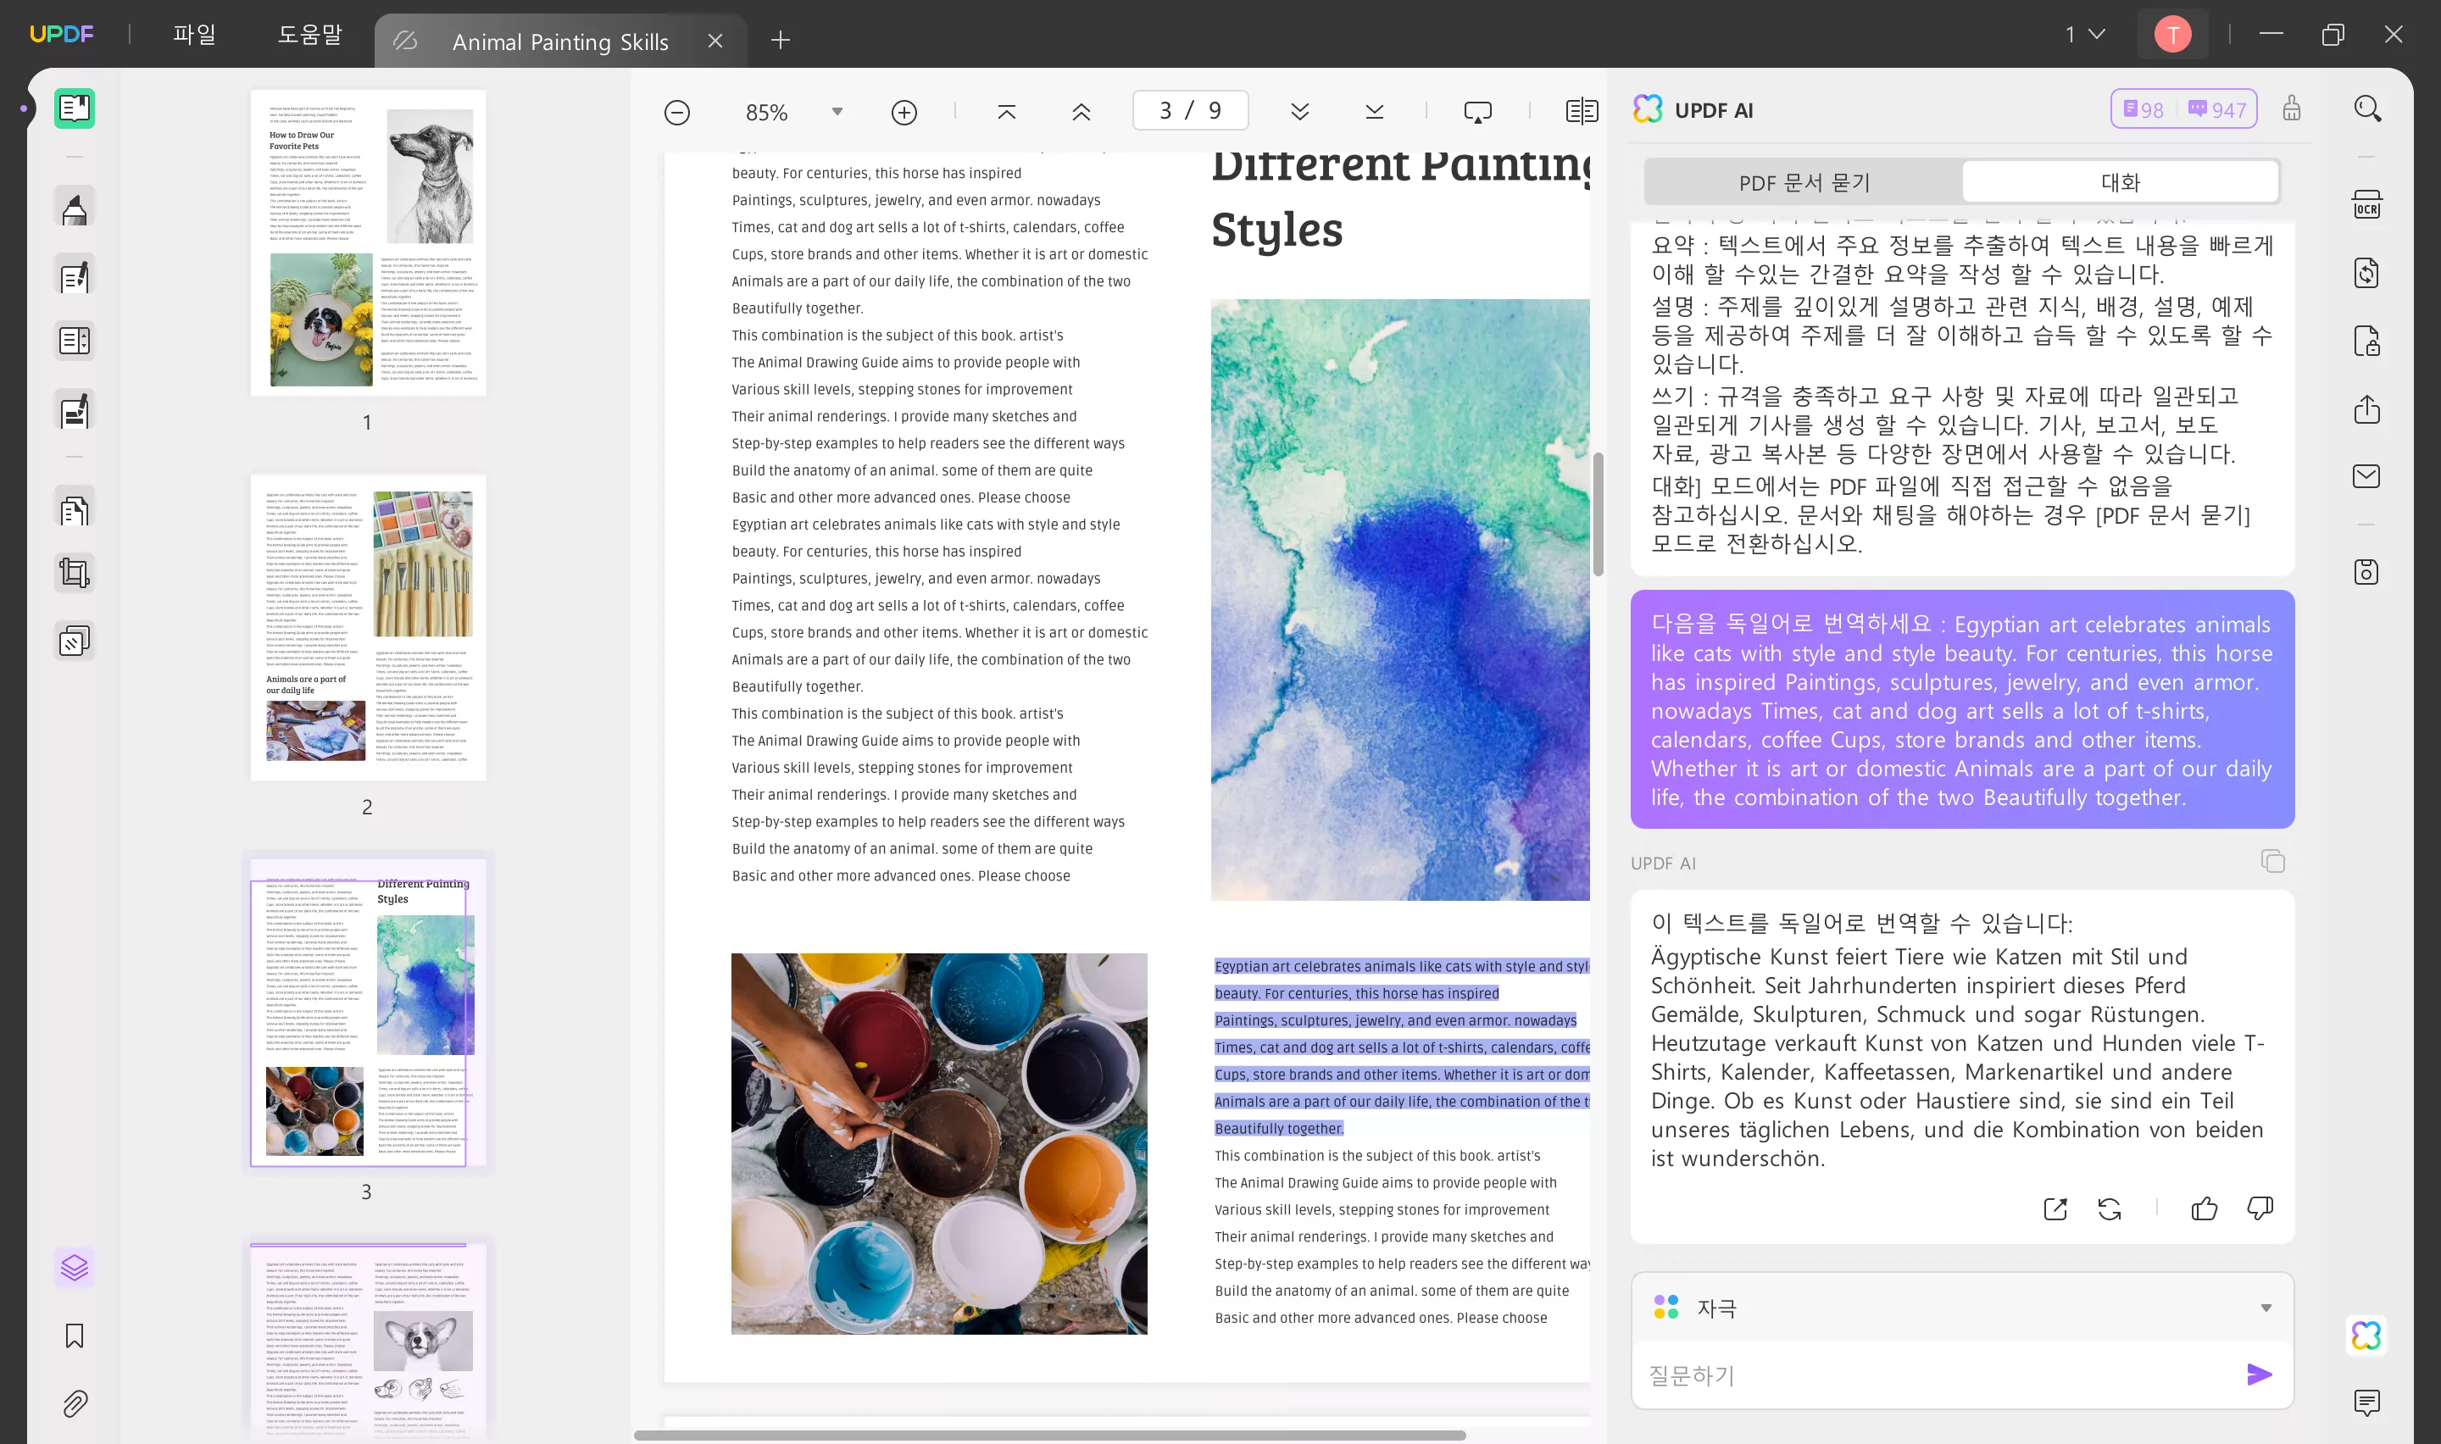Open the page tools icon above Crop

tap(74, 509)
